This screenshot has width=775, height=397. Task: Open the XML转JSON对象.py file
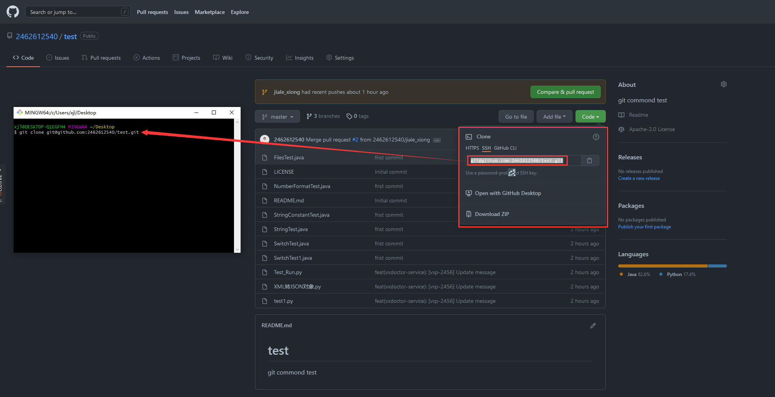click(x=297, y=287)
